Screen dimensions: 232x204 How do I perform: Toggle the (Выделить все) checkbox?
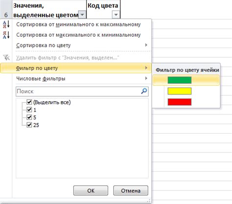point(29,102)
